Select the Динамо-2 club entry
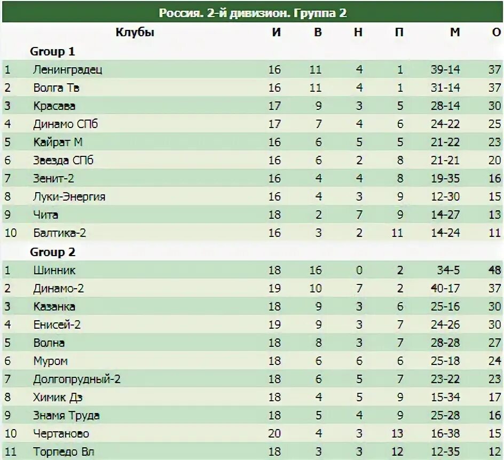Screen dimensions: 504x460 pos(58,289)
